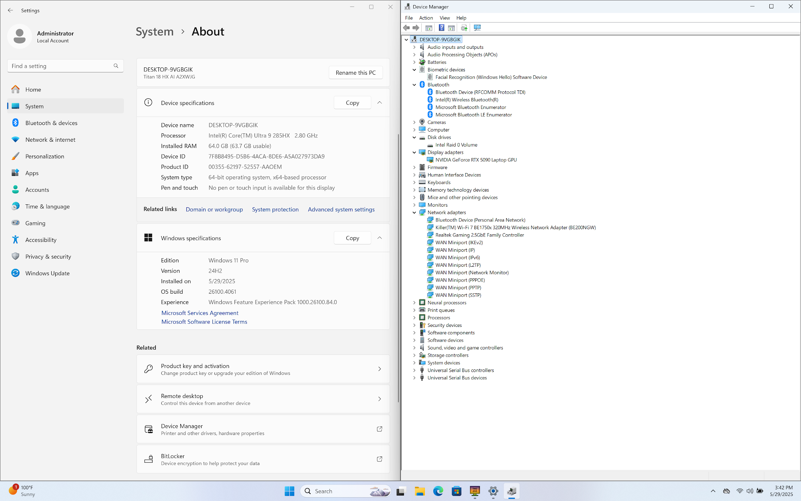Expand the Audio inputs and outputs node
This screenshot has height=501, width=801.
414,47
